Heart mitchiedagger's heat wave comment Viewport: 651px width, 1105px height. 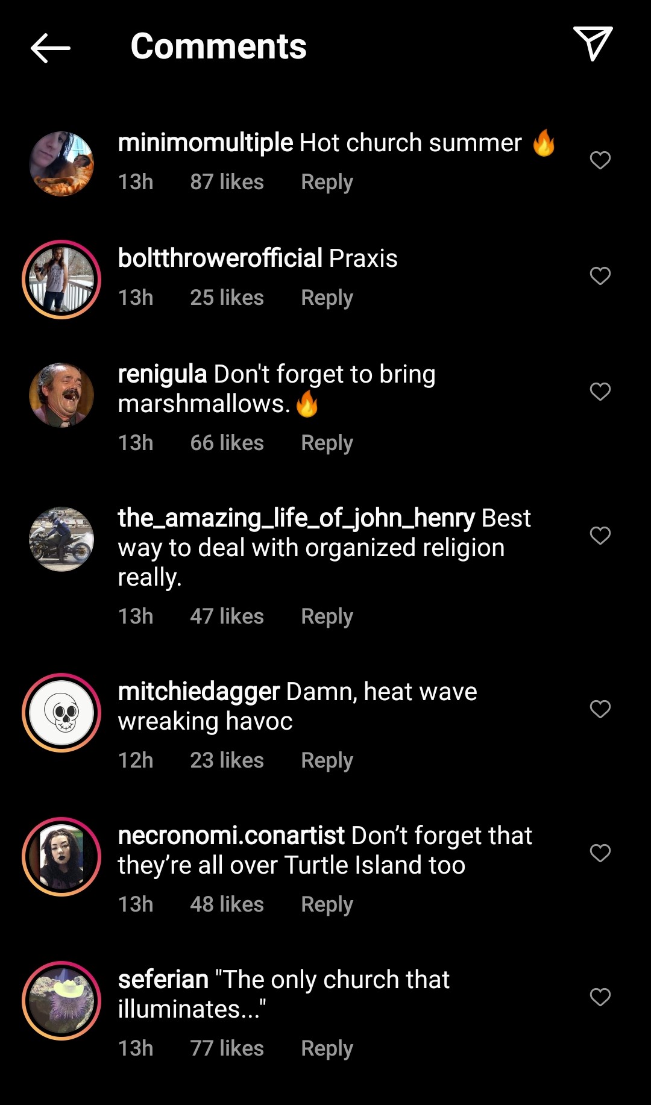coord(600,709)
